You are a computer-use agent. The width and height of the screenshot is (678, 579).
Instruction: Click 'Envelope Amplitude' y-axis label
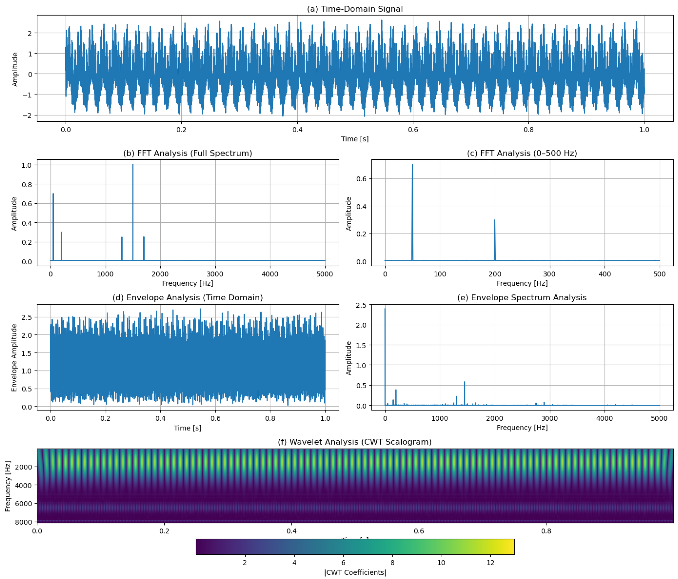coord(14,358)
